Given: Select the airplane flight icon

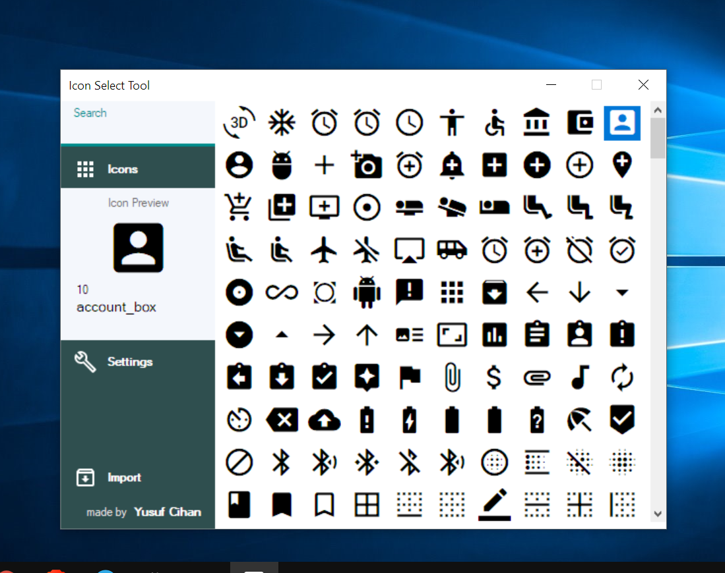Looking at the screenshot, I should (x=324, y=250).
